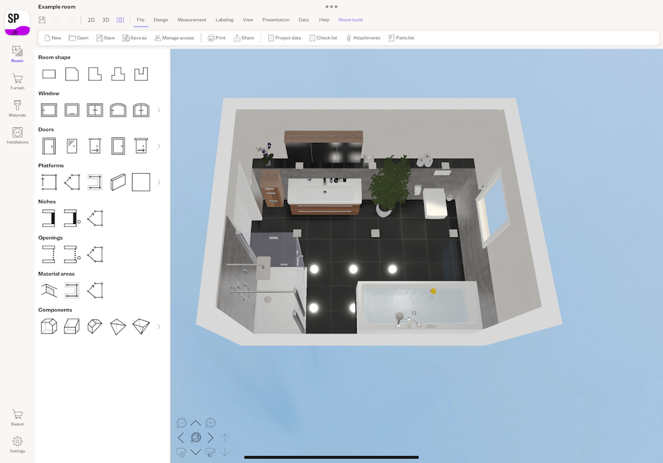Switch to 3D view
Viewport: 663px width, 463px height.
(x=106, y=20)
